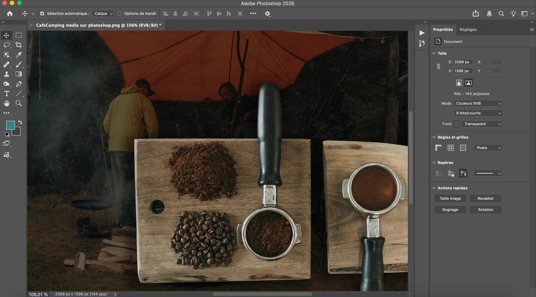Select the Eyedropper tool

pos(19,55)
